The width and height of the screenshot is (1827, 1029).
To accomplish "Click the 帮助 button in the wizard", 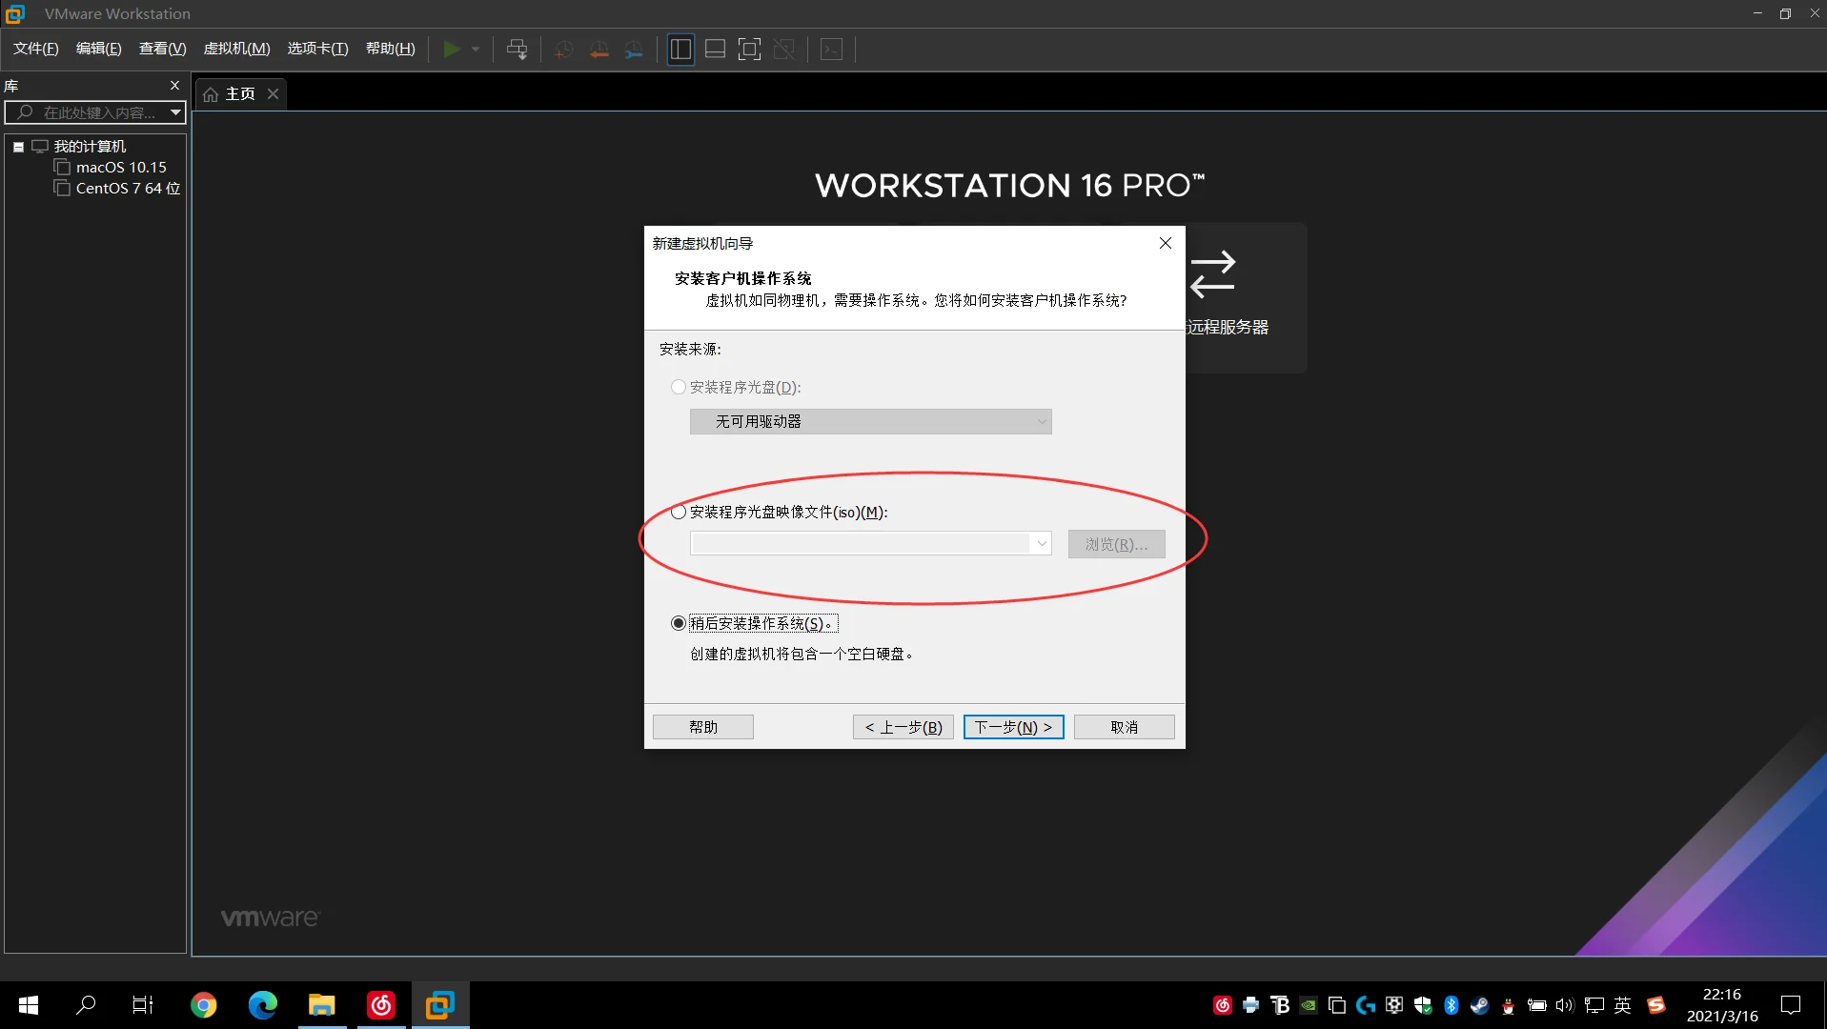I will (703, 727).
